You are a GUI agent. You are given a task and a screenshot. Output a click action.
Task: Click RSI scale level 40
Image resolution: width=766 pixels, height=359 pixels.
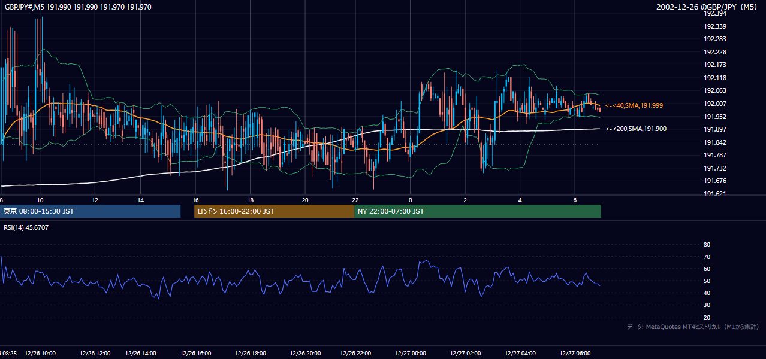pos(707,293)
